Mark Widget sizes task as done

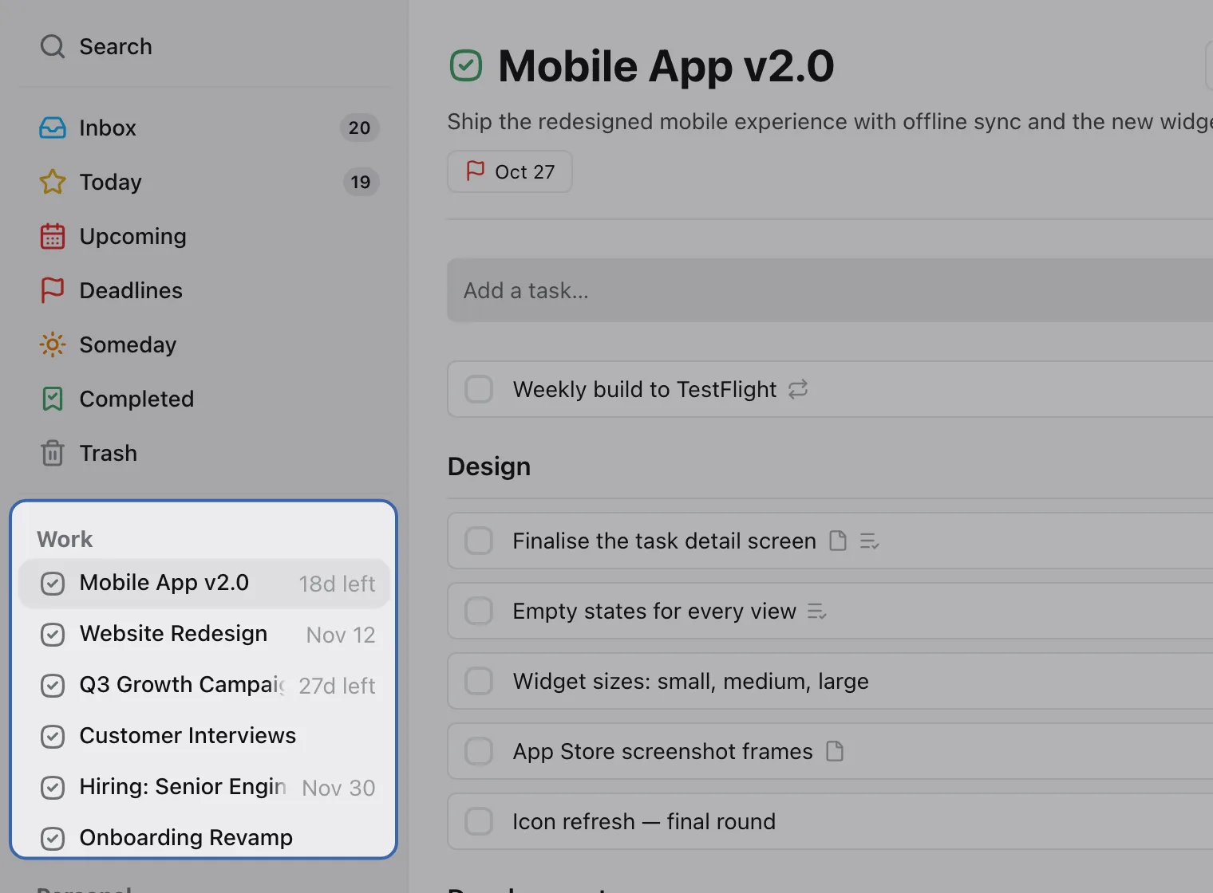[479, 681]
